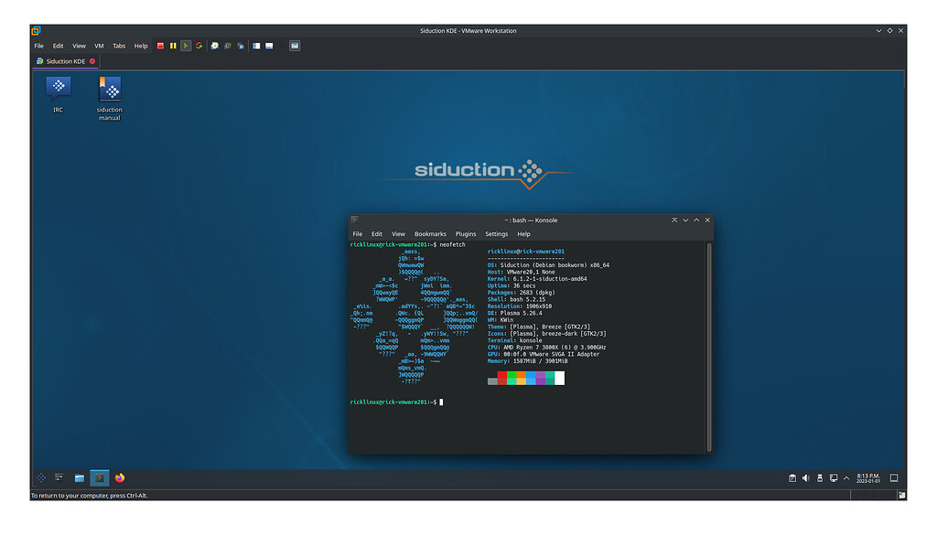Toggle the VM console view
The image size is (937, 536).
click(x=269, y=45)
